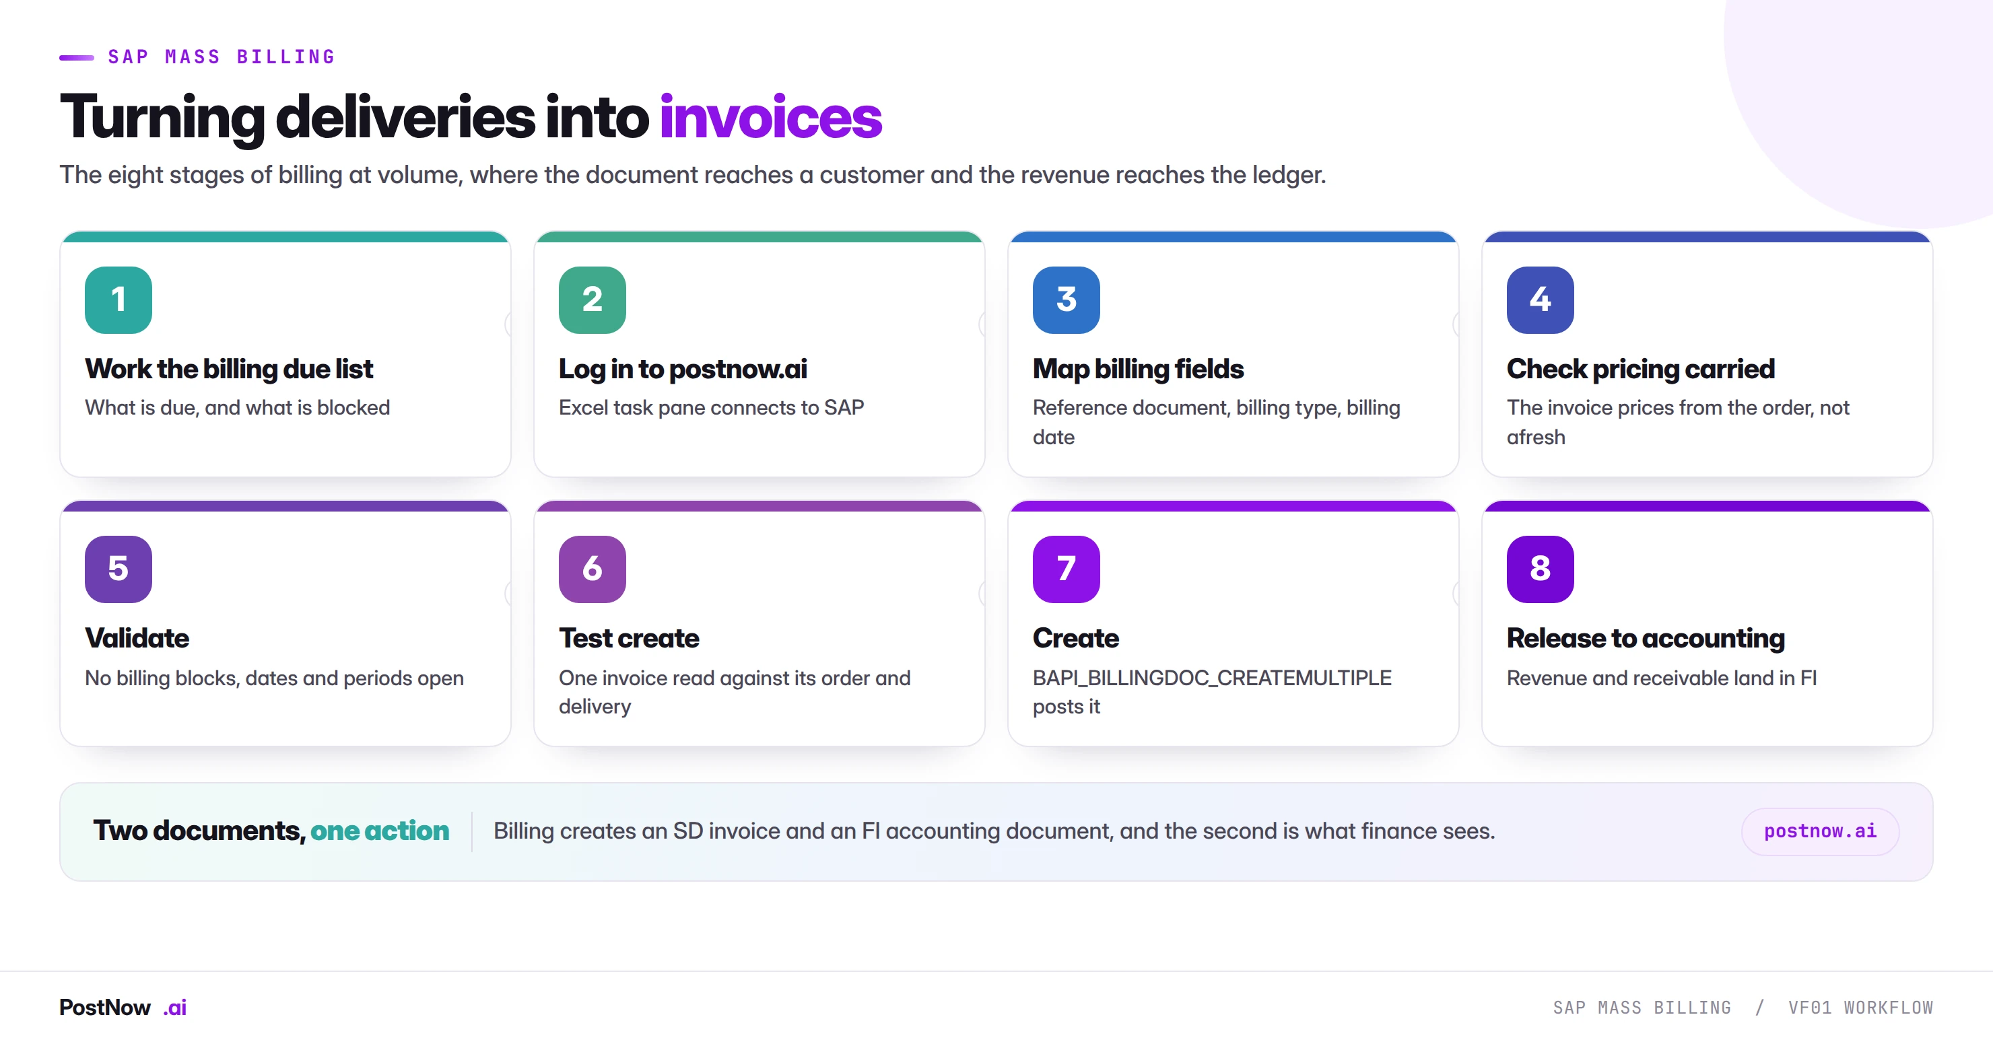
Task: Click the footer 'SAP MASS BILLING' text
Action: 1642,1008
